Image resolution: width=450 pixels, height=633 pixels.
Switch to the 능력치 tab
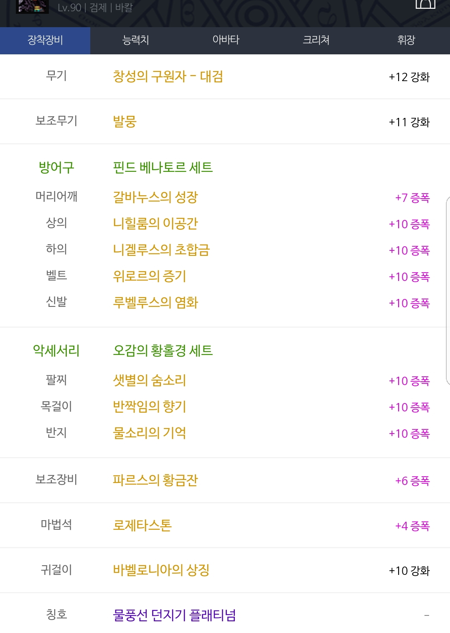[135, 40]
